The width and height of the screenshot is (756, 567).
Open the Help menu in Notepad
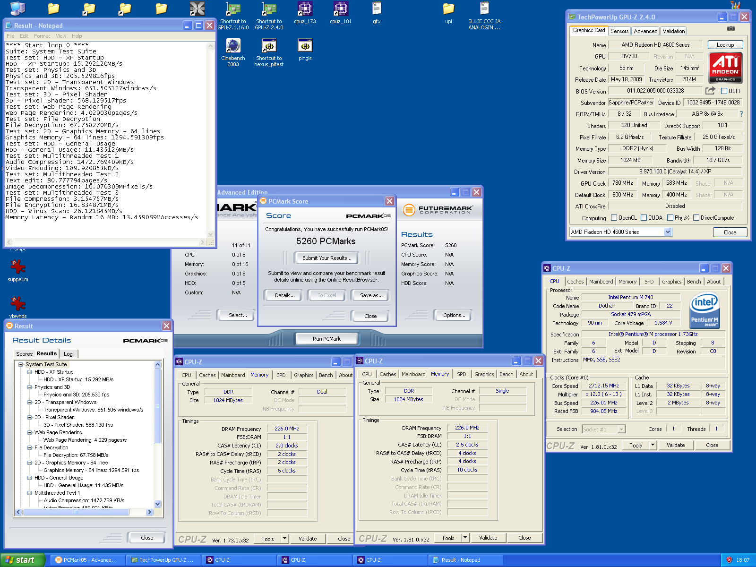[x=77, y=36]
